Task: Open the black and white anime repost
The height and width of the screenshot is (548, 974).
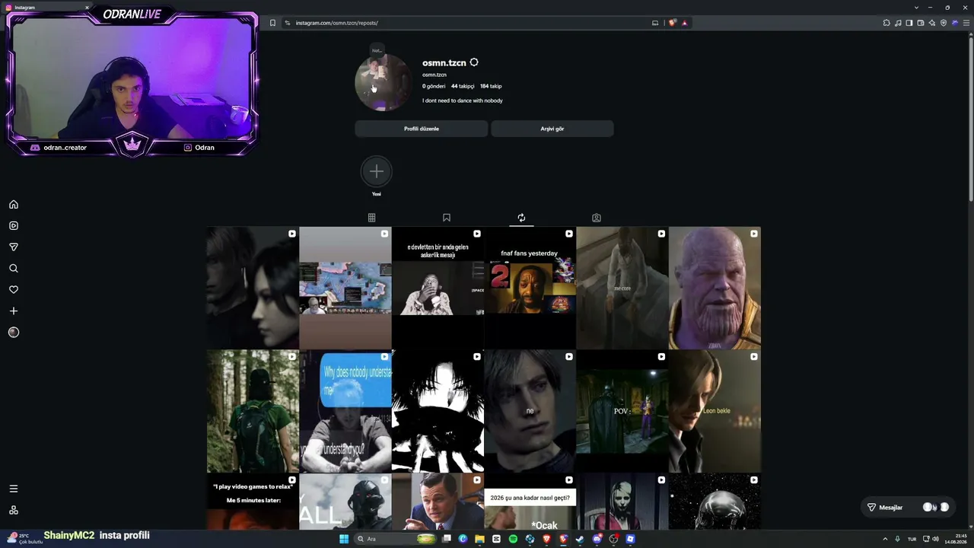Action: 438,411
